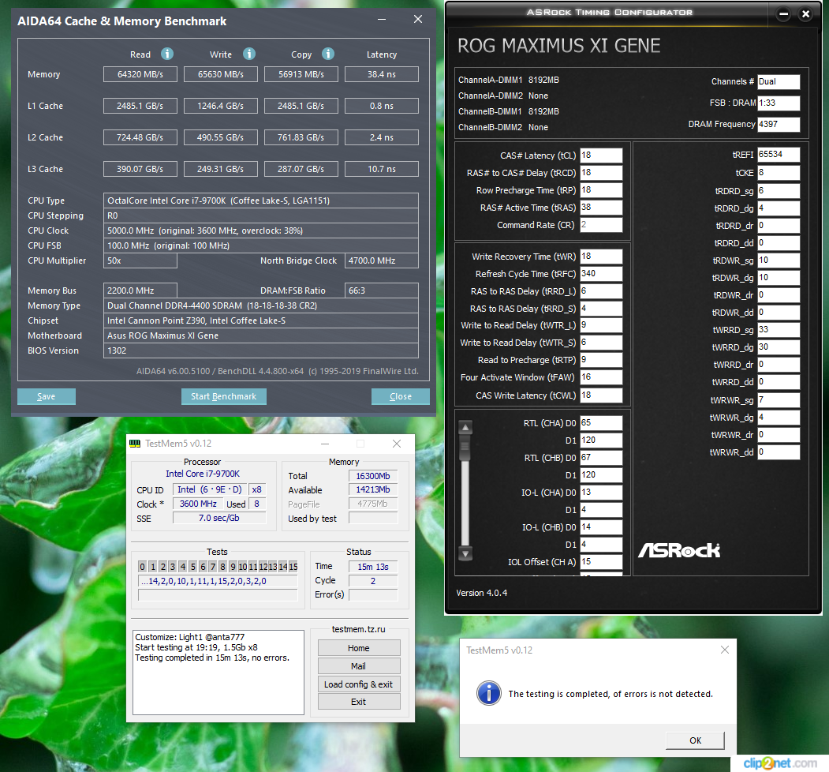Close the TestMem5 main window
Image resolution: width=829 pixels, height=772 pixels.
click(397, 444)
